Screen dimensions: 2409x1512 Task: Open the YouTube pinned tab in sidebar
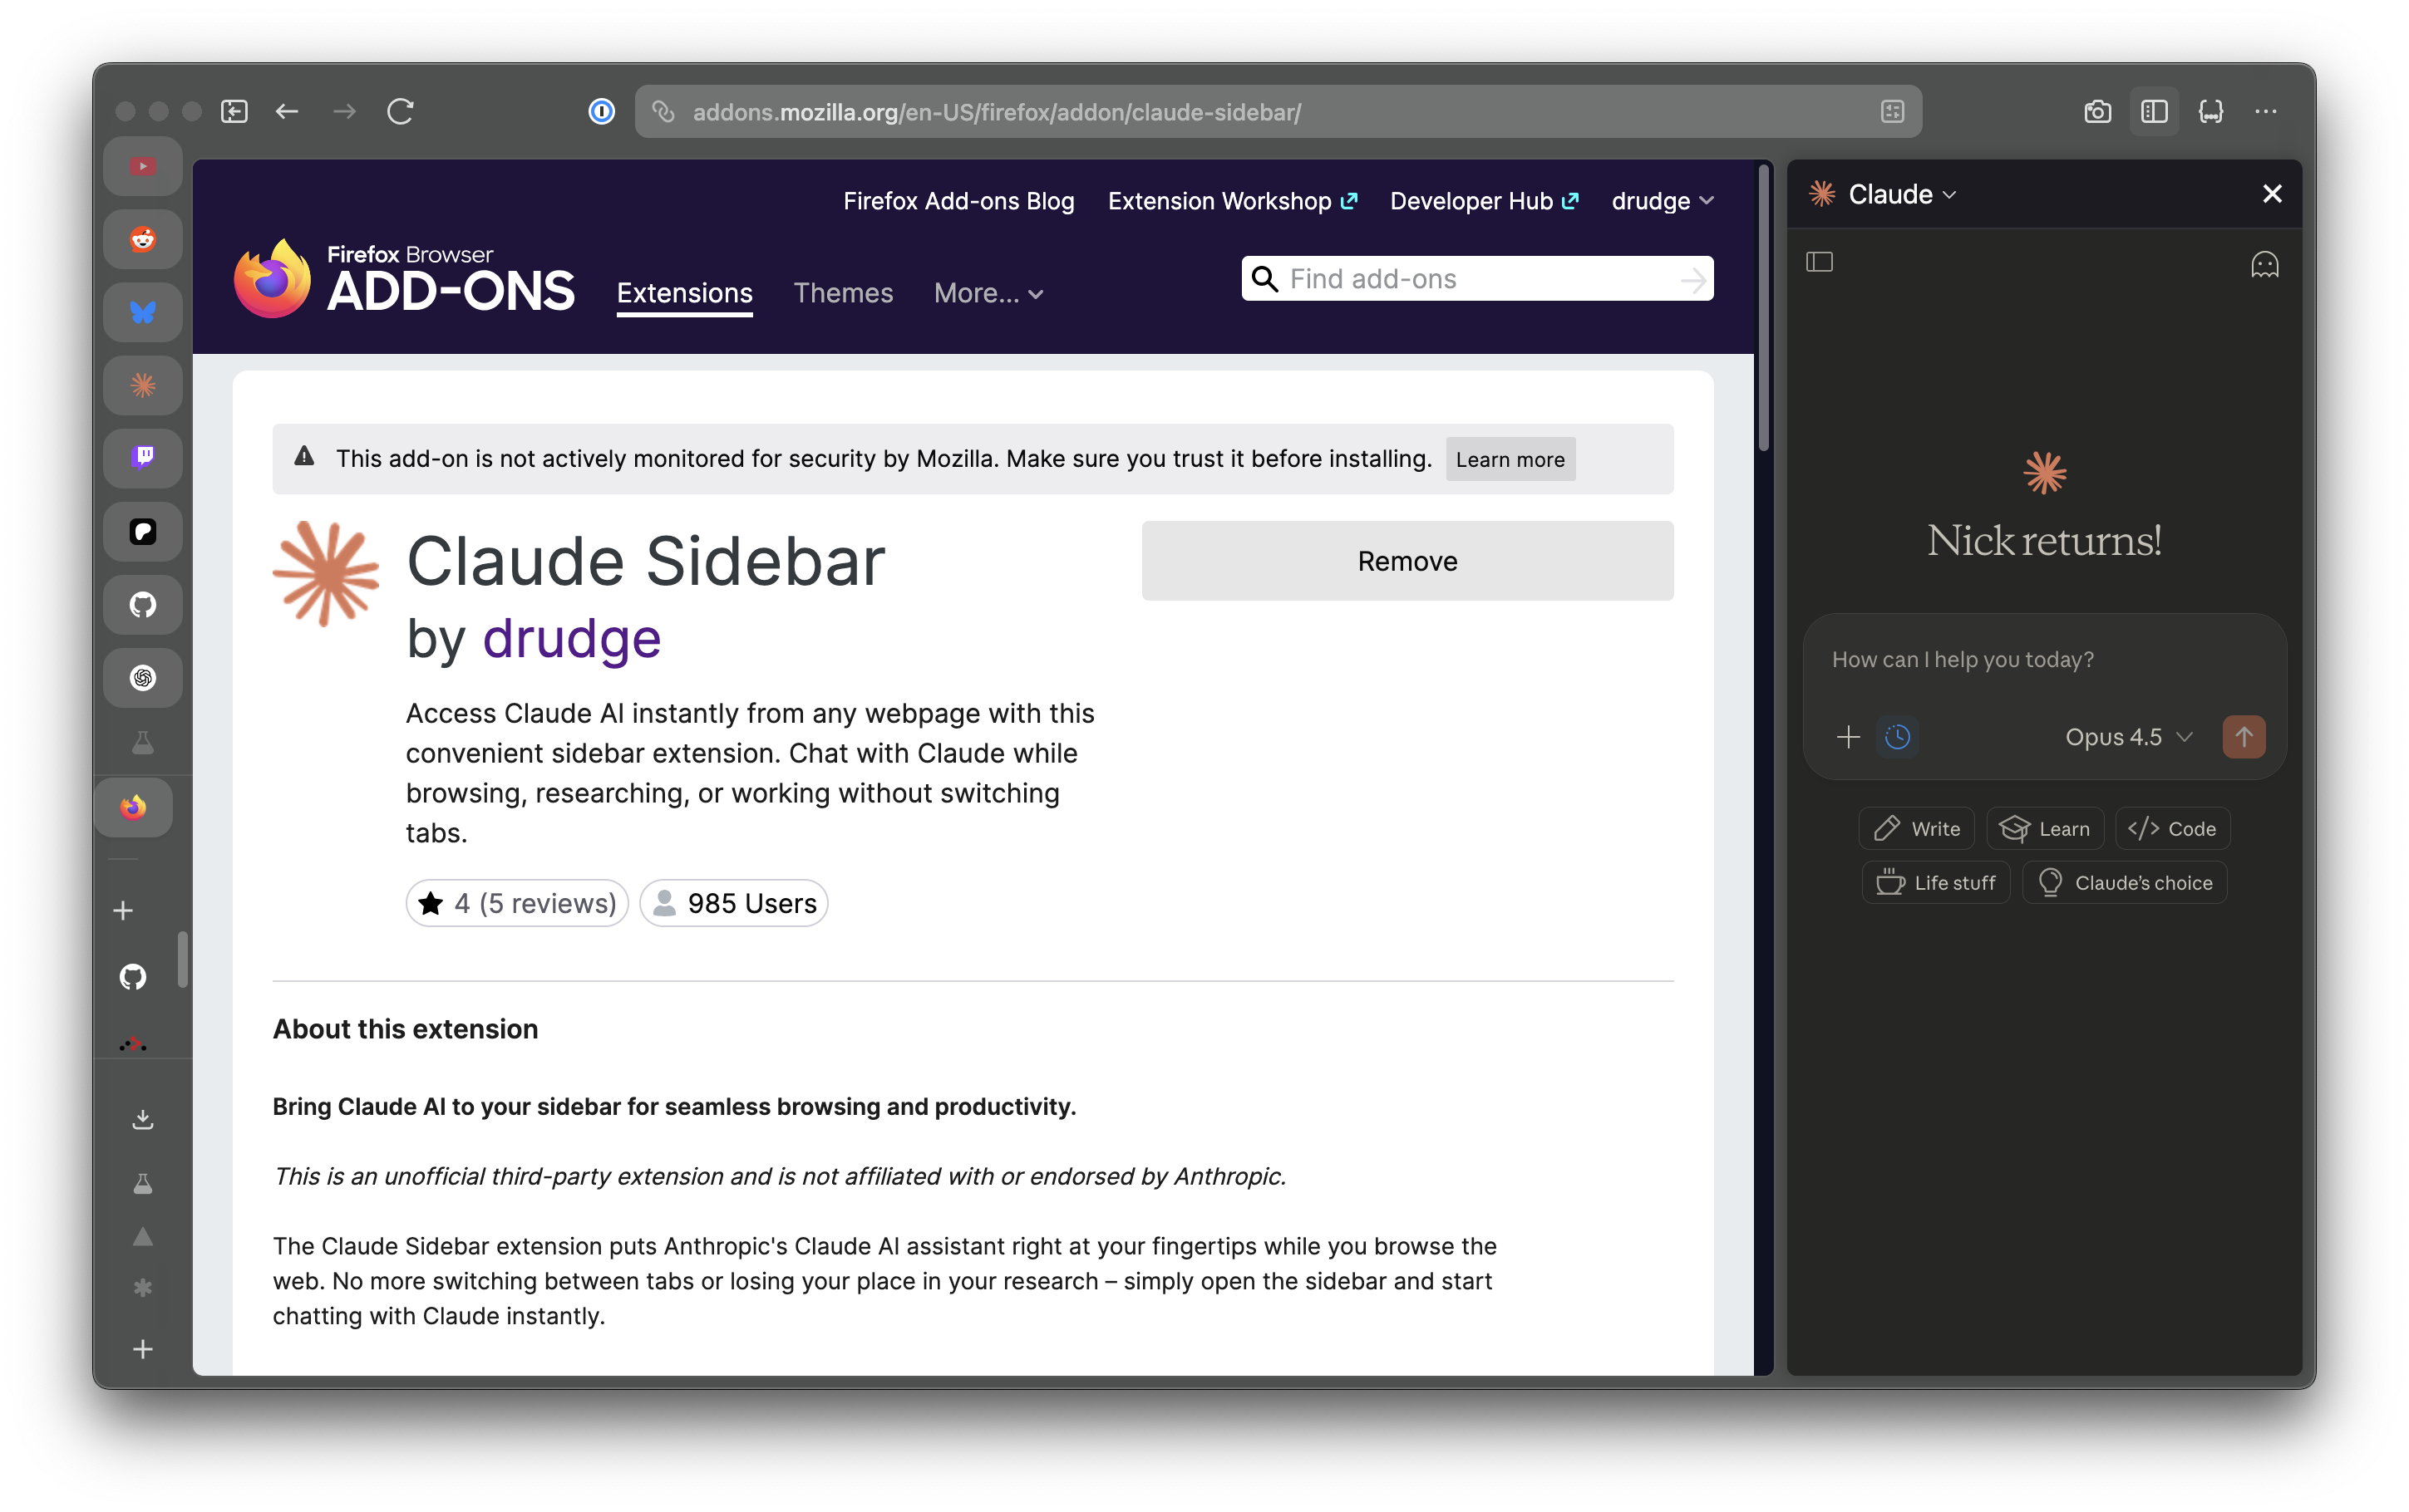(143, 166)
